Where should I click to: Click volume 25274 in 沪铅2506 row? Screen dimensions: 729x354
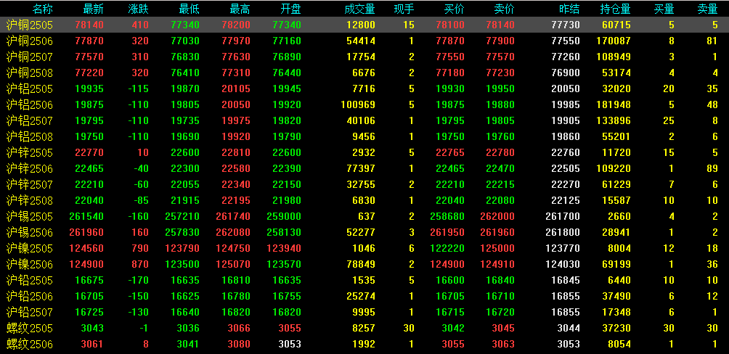pos(361,297)
